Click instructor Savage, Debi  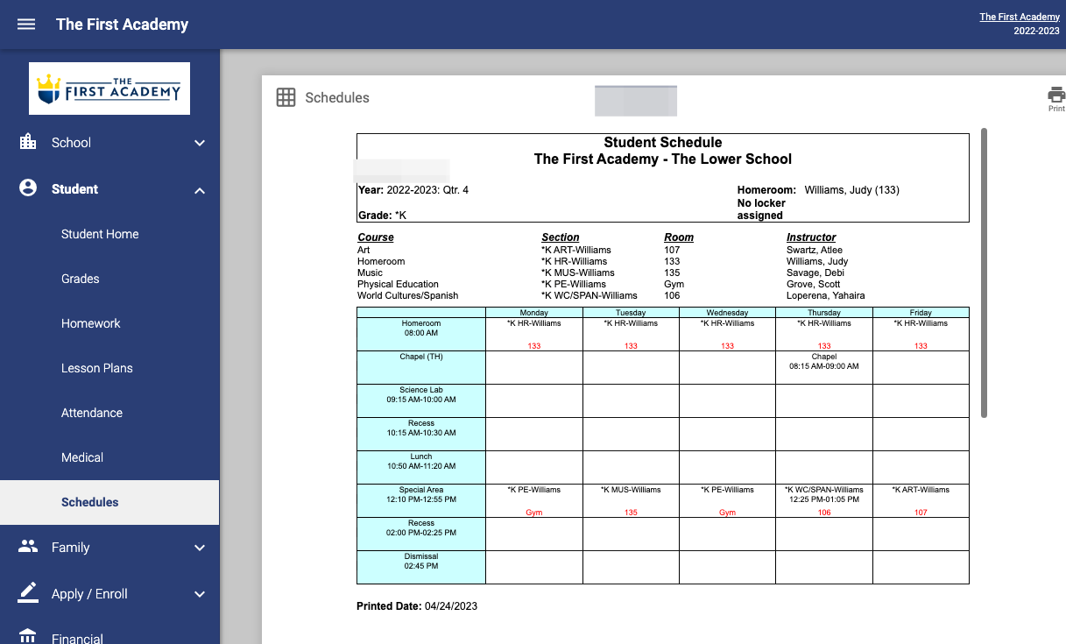tap(815, 272)
